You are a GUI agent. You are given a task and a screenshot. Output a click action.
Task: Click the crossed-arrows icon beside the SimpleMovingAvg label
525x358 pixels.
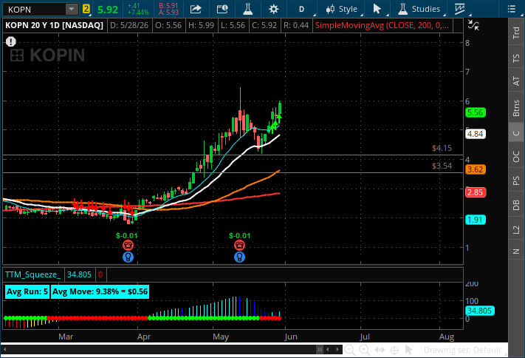coord(473,25)
